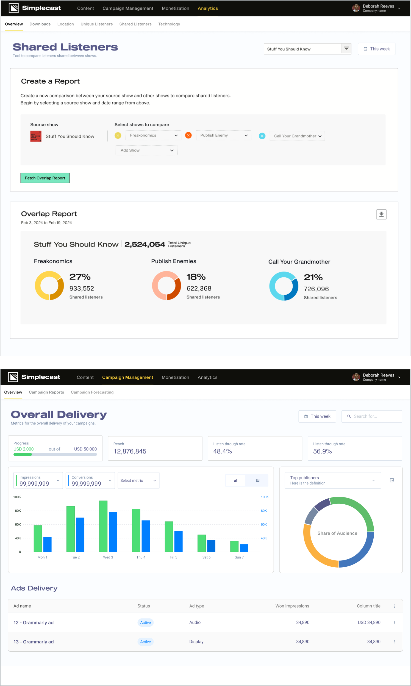Screen dimensions: 411x686
Task: Click the Wed 3 green impressions bar
Action: pyautogui.click(x=103, y=526)
